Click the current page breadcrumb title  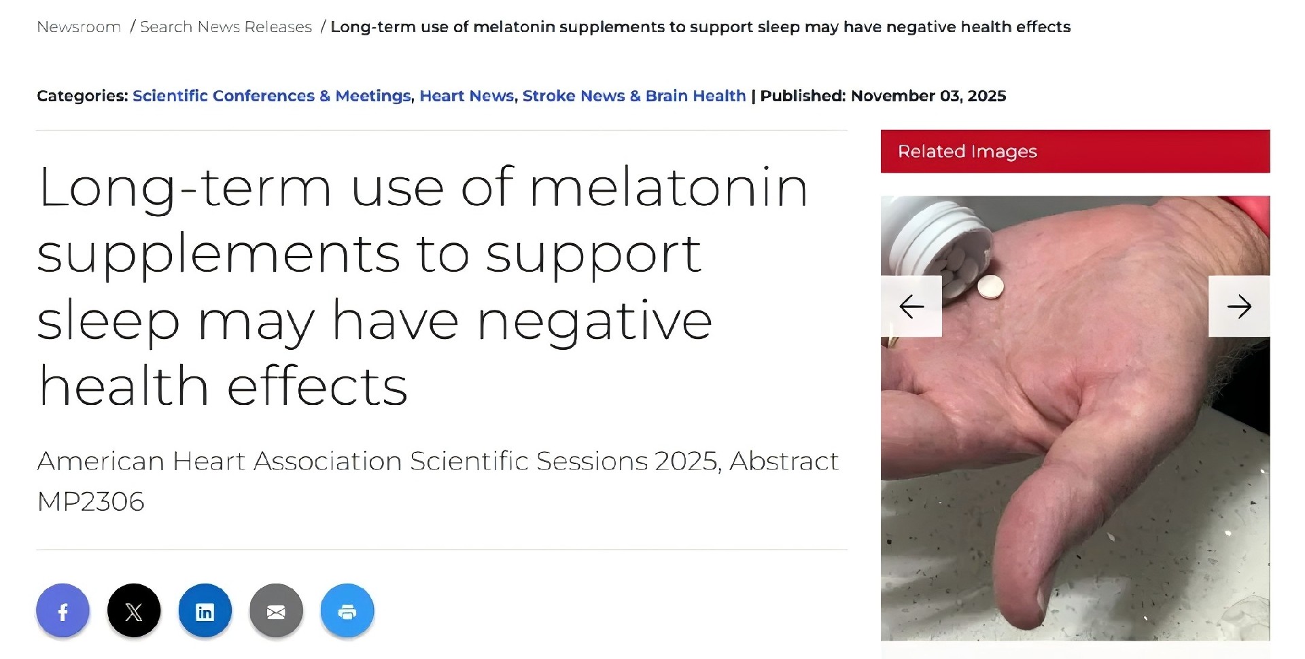tap(700, 27)
